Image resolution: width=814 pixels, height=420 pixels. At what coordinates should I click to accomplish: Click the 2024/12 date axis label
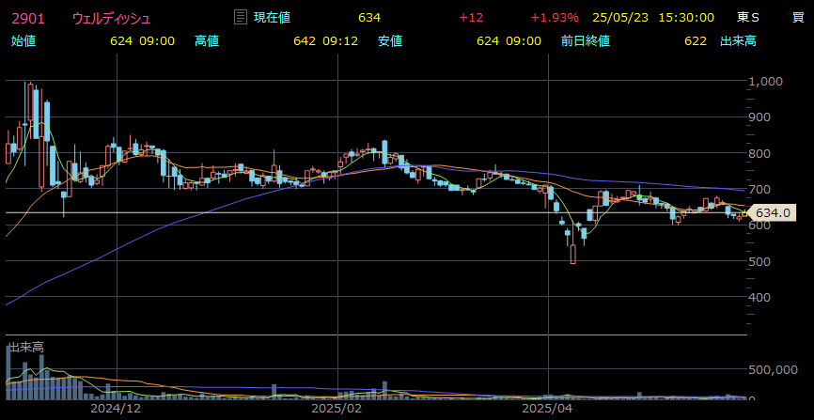coord(117,409)
